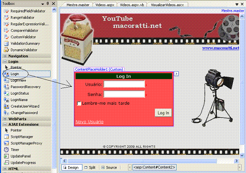Viewport: 246px width, 173px height.
Task: Select the RequiredFieldValidator control icon
Action: coord(6,11)
